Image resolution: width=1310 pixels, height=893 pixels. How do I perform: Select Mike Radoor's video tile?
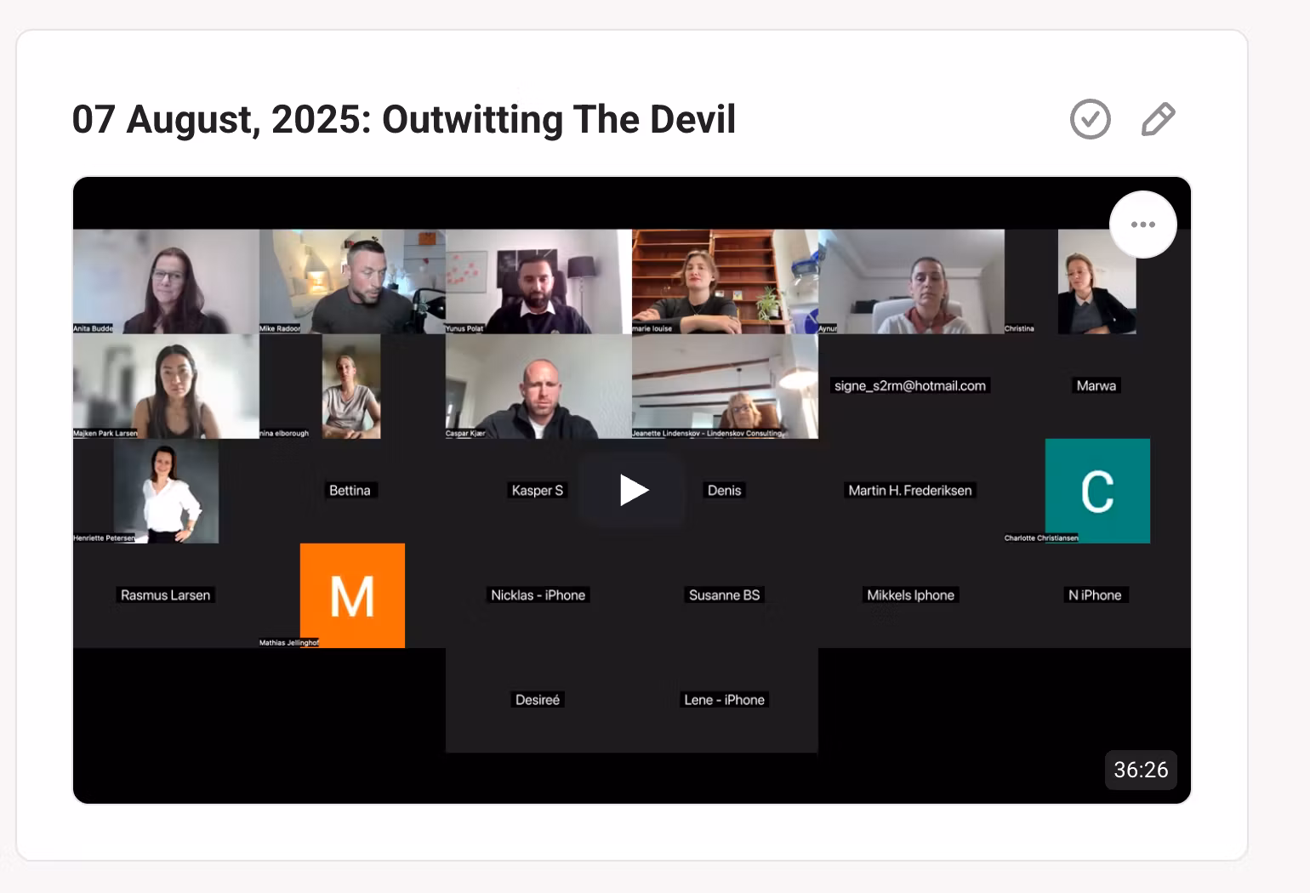pos(352,282)
